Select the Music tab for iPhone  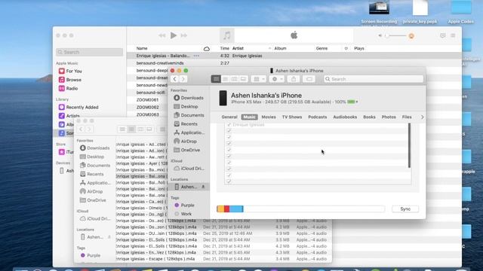249,117
